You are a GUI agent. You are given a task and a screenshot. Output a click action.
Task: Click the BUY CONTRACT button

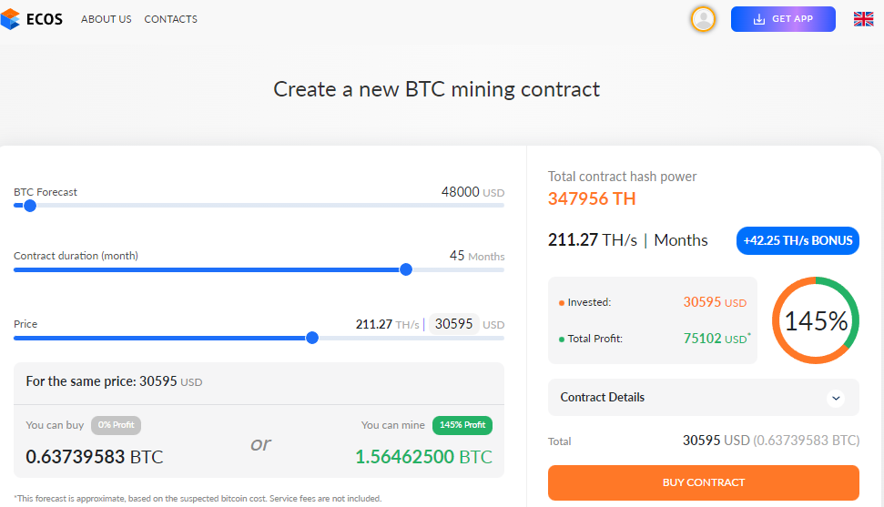click(703, 482)
